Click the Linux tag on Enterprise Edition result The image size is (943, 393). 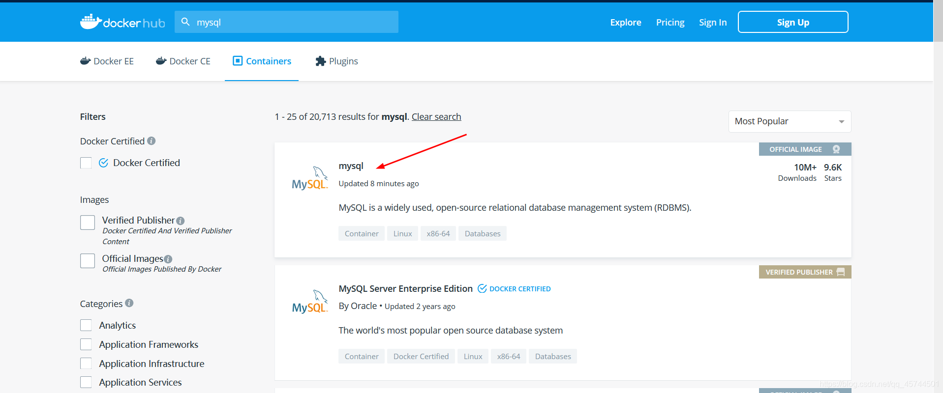click(x=473, y=356)
